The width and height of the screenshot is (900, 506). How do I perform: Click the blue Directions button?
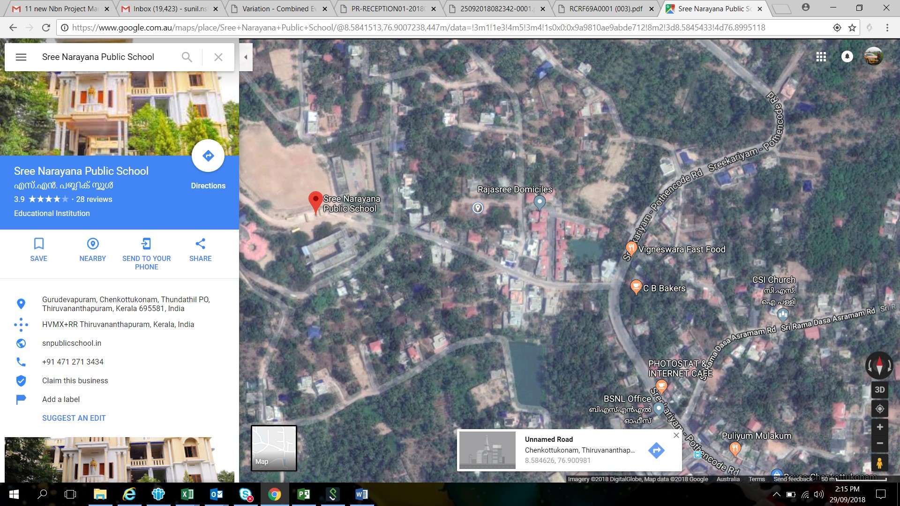coord(208,156)
